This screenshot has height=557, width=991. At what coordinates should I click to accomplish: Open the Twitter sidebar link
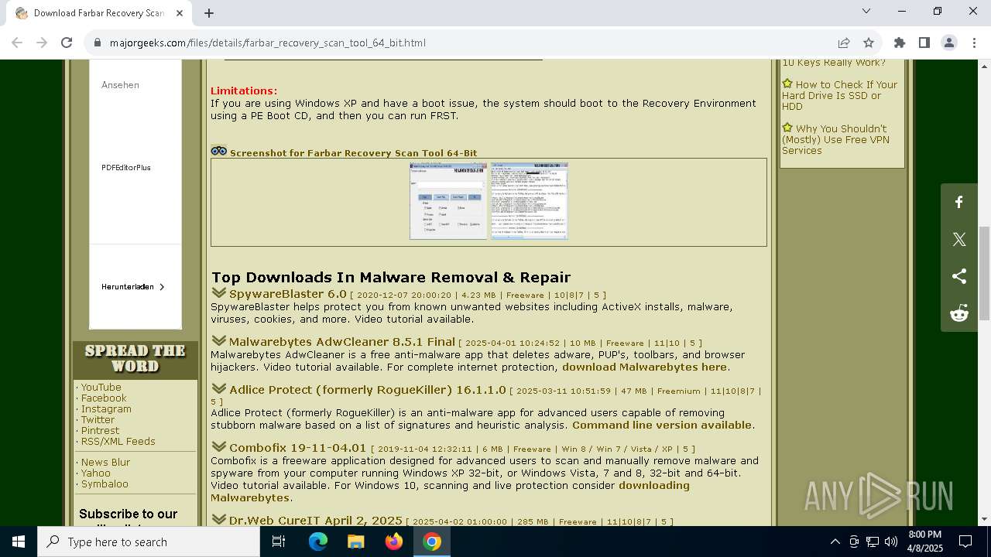pyautogui.click(x=98, y=419)
